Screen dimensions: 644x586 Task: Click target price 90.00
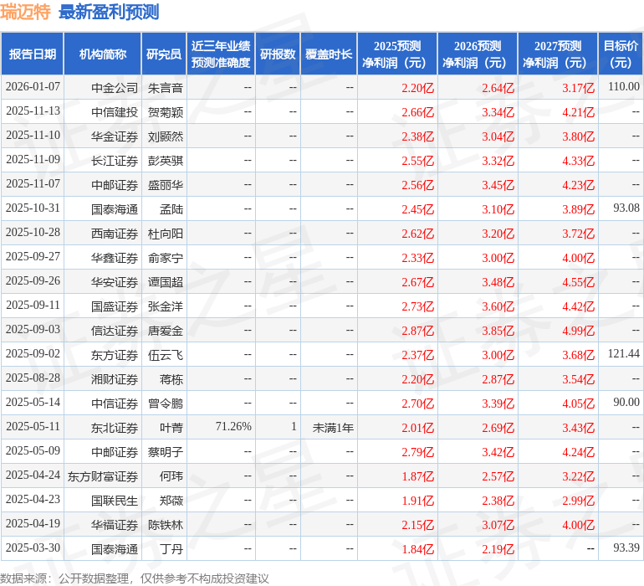click(x=626, y=402)
